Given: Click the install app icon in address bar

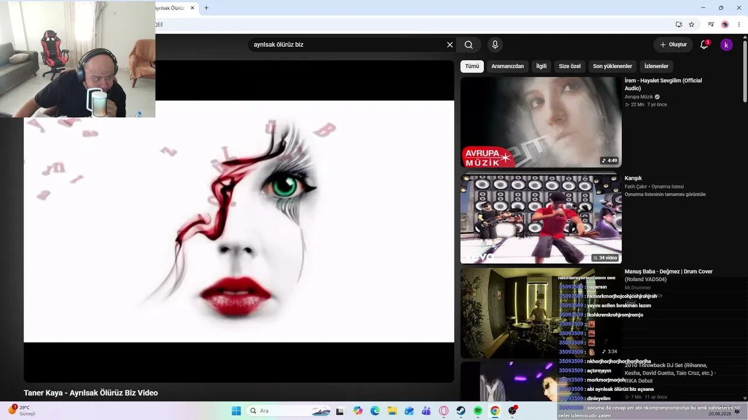Looking at the screenshot, I should [678, 24].
